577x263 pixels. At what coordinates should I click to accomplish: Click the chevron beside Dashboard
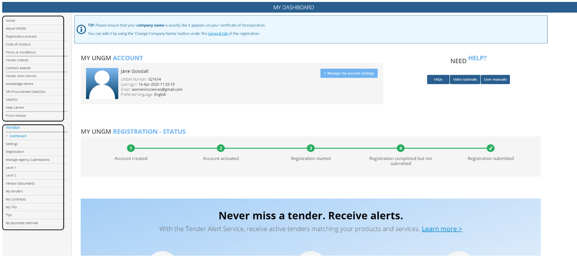(7, 136)
